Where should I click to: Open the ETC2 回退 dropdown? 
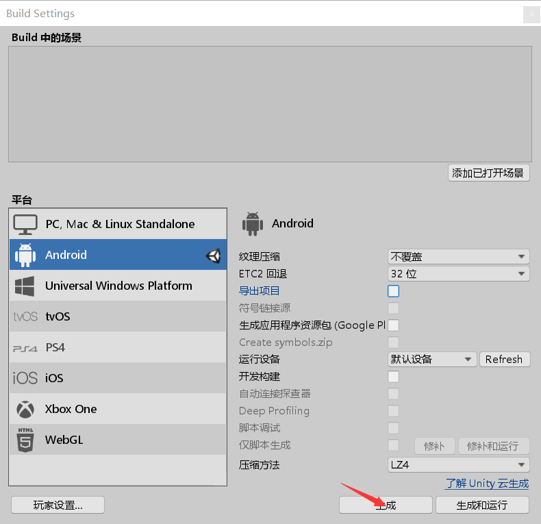coord(459,274)
